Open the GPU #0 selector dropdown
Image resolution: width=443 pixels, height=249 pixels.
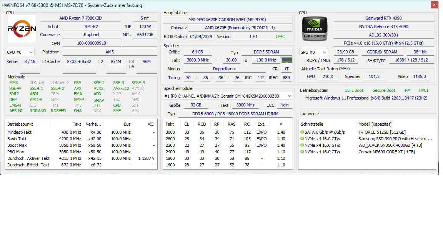[314, 52]
